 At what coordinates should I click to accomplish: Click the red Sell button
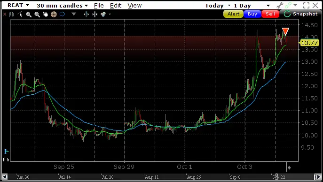pos(270,14)
